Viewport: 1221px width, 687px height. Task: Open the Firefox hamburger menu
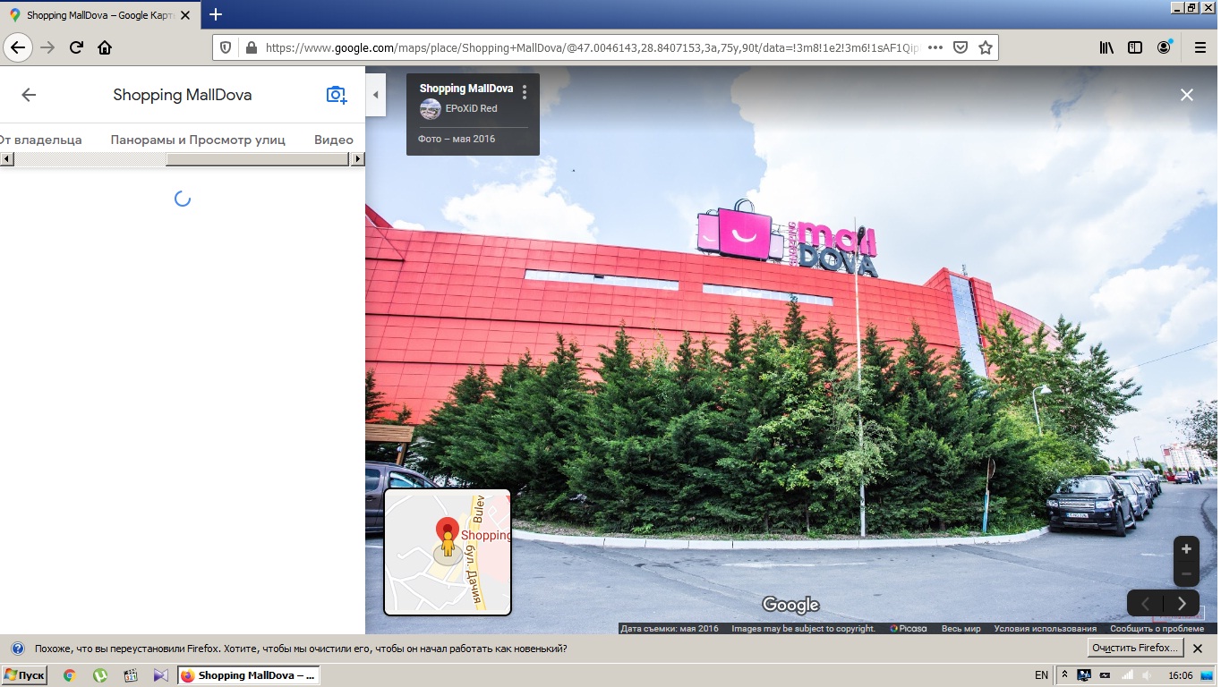click(1200, 47)
